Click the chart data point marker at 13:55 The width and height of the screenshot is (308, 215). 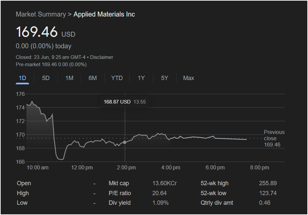[124, 142]
